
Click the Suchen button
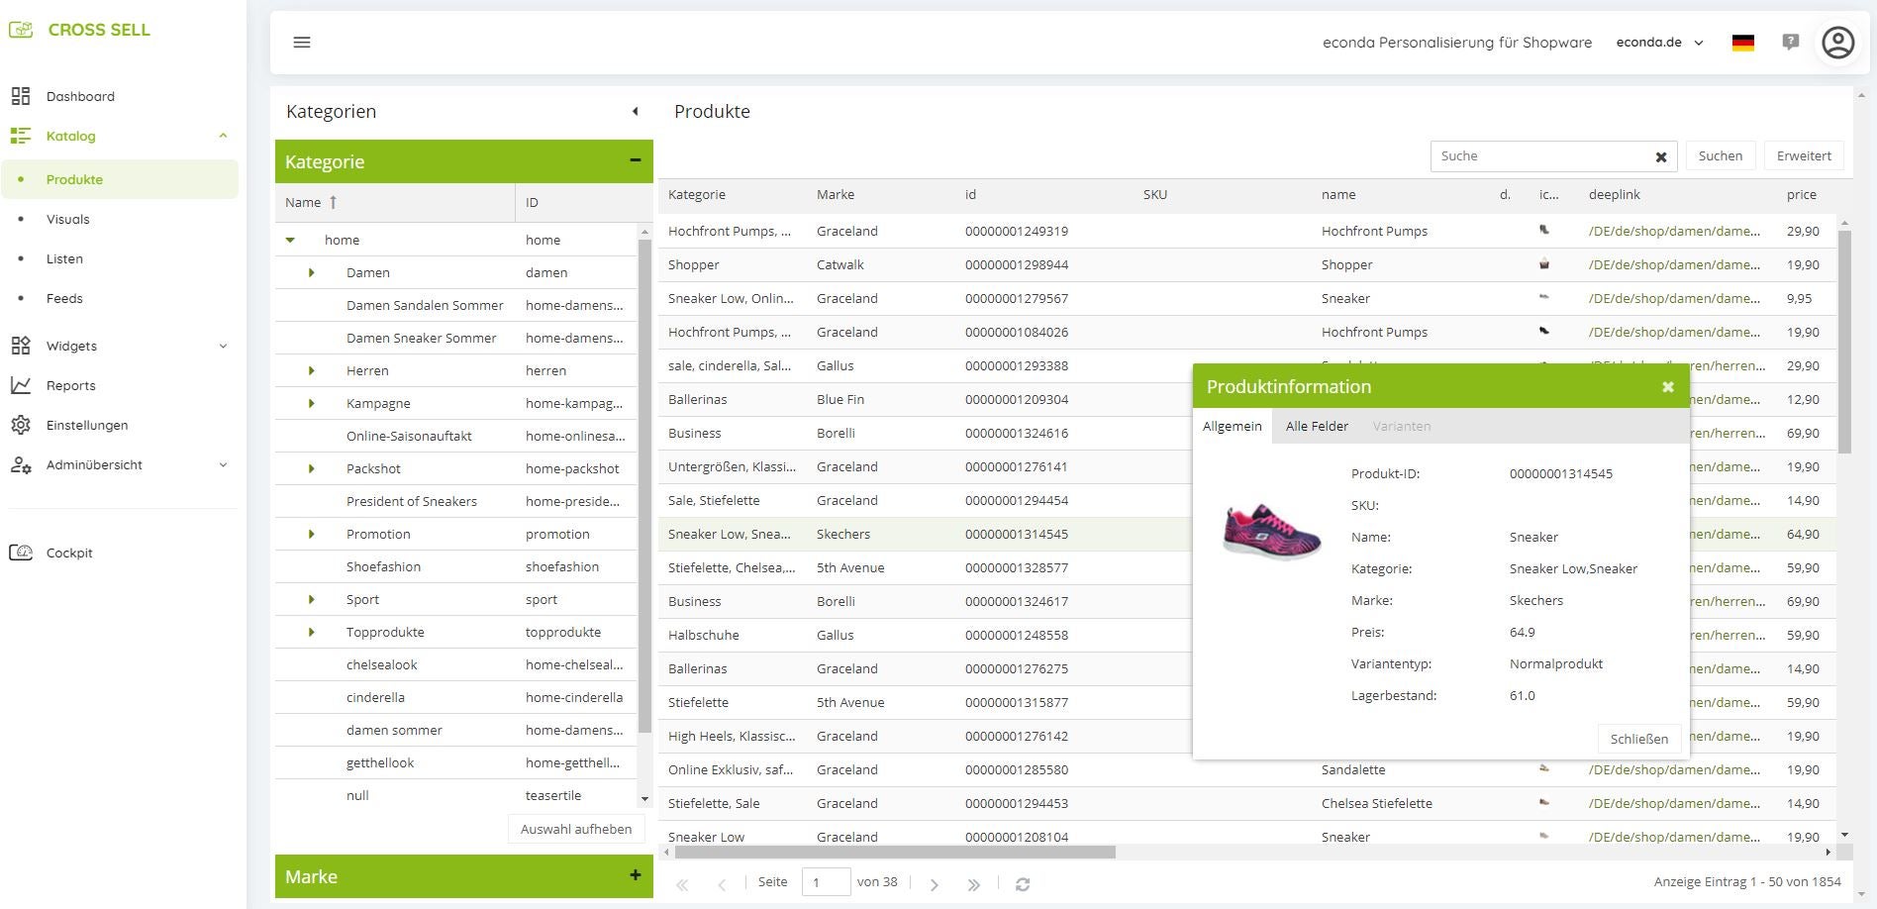coord(1721,155)
